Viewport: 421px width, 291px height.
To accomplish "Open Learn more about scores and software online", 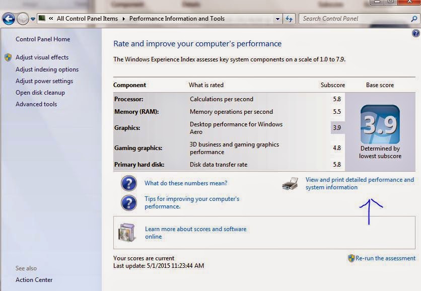I will coord(195,233).
